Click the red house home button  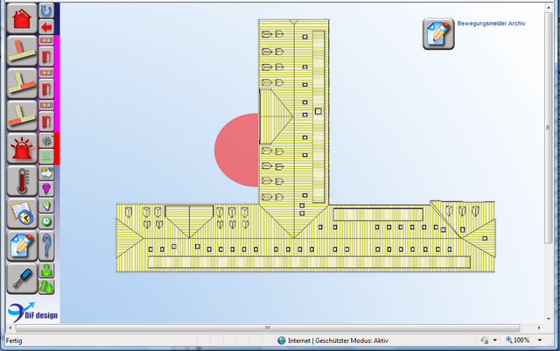click(x=21, y=20)
